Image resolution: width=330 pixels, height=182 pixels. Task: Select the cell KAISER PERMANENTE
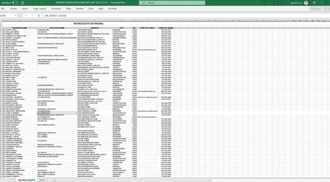tap(57, 85)
